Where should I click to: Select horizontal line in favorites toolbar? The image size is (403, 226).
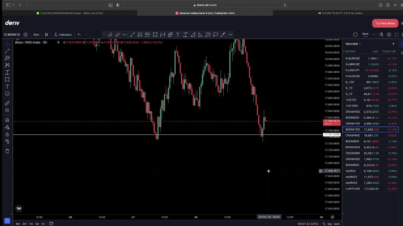[x=125, y=35]
